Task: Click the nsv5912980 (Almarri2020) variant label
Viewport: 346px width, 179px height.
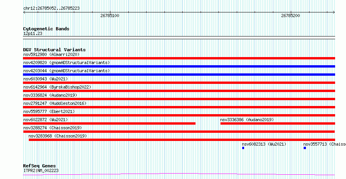Action: (51, 54)
